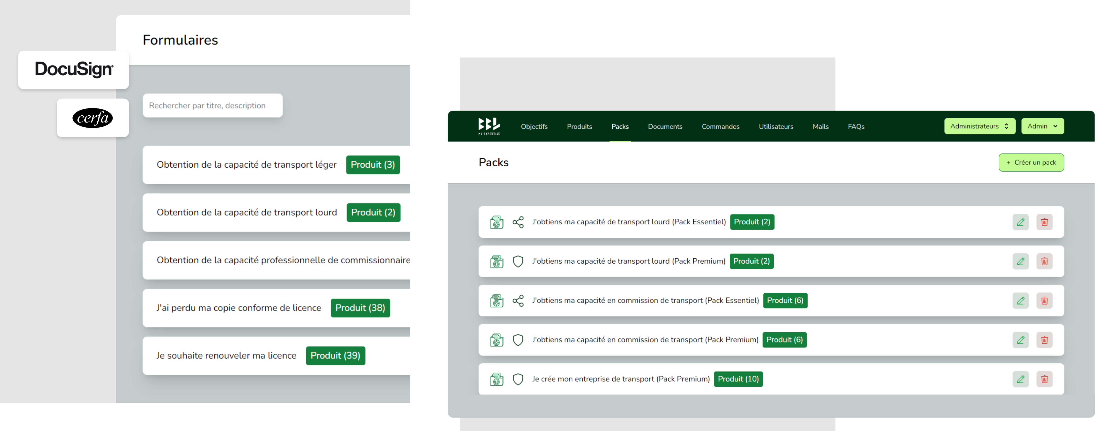Open the Mails section
This screenshot has height=431, width=1112.
pos(820,127)
